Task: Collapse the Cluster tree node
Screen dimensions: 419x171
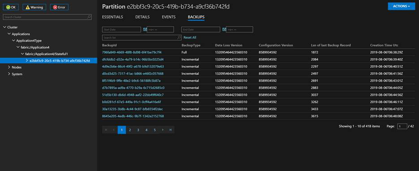Action: 5,27
